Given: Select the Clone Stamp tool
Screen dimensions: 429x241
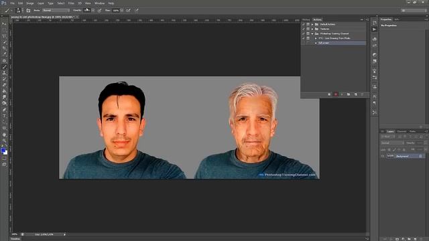Looking at the screenshot, I should [5, 73].
